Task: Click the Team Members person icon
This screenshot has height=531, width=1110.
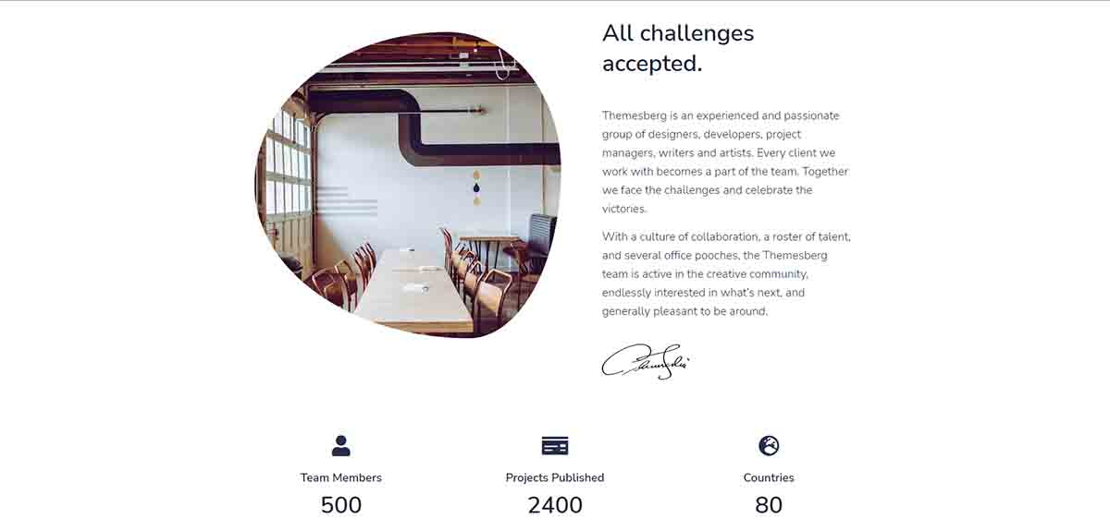Action: (340, 446)
